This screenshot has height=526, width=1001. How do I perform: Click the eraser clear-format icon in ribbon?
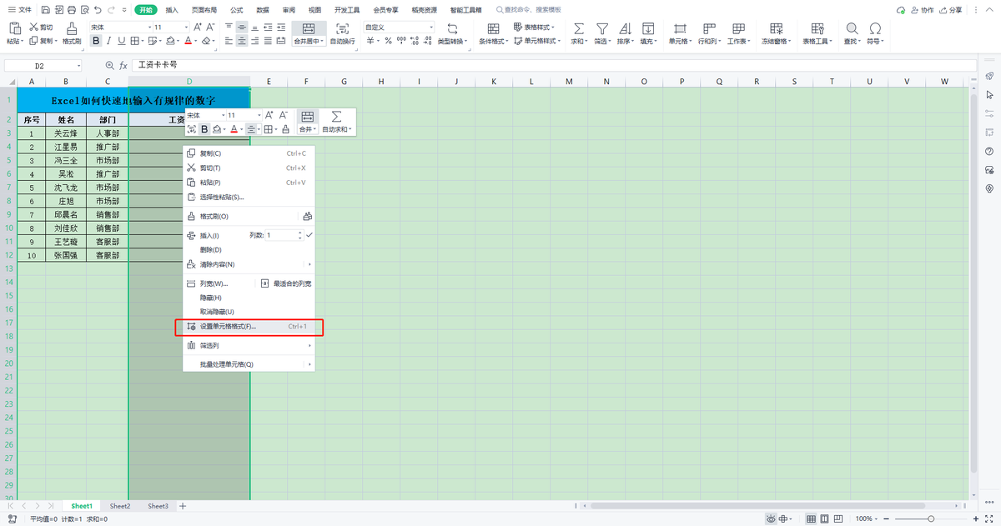click(x=206, y=41)
